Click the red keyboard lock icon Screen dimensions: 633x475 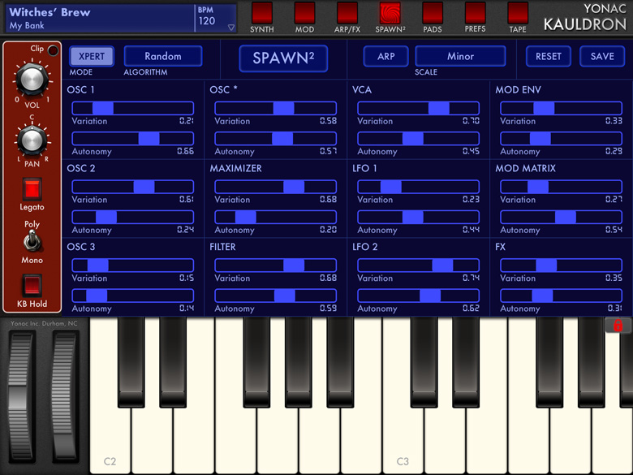pyautogui.click(x=618, y=325)
